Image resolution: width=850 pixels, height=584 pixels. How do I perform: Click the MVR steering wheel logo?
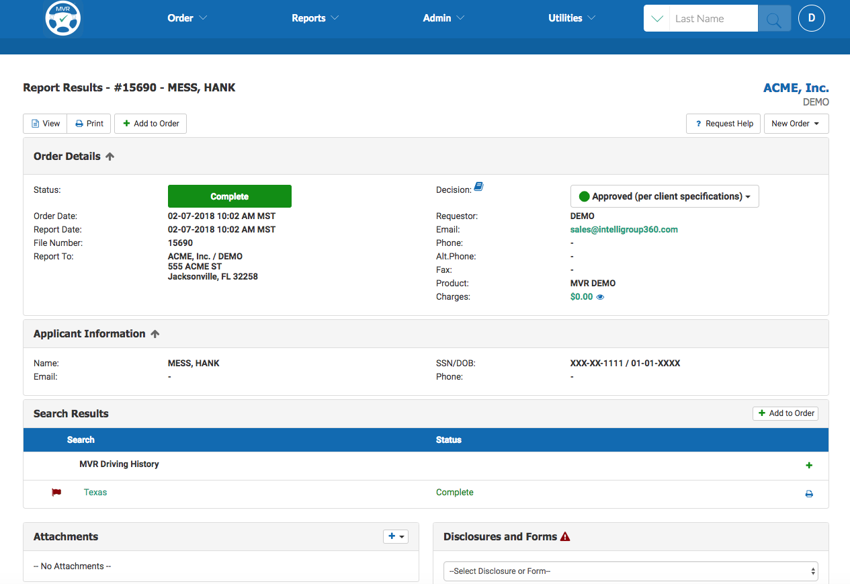(63, 19)
